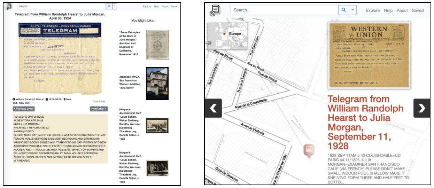Click the Next Letter button
The width and height of the screenshot is (434, 188).
tap(99, 109)
